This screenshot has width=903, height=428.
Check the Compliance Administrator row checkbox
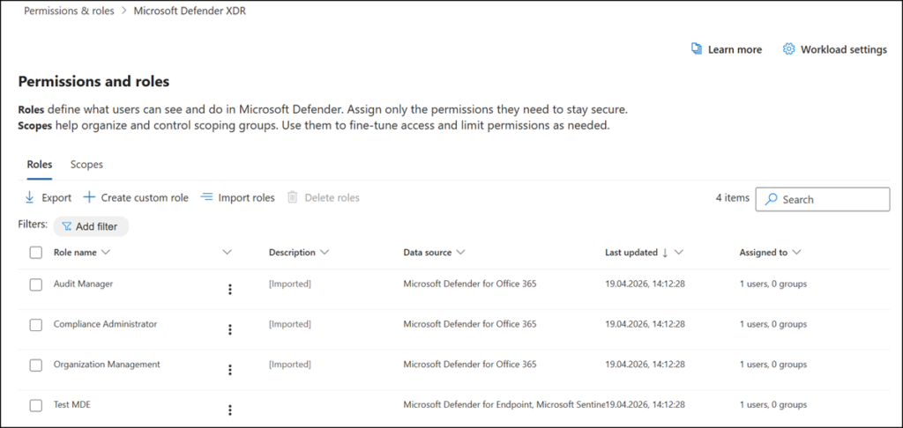[35, 325]
